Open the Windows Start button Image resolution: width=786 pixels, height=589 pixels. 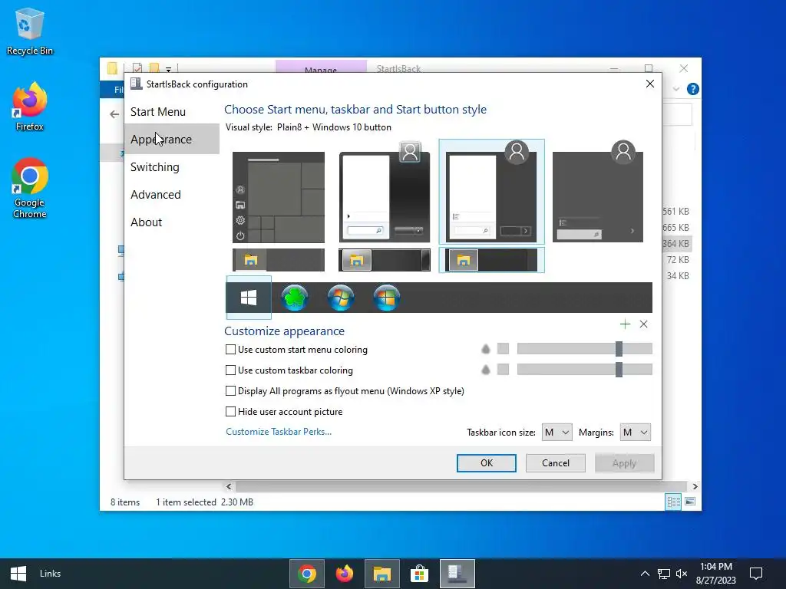(18, 574)
